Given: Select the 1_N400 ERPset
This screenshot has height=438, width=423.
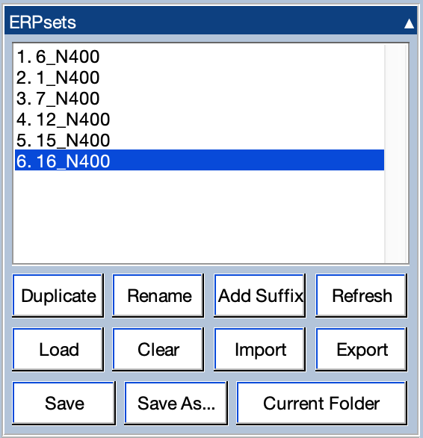Looking at the screenshot, I should (200, 78).
